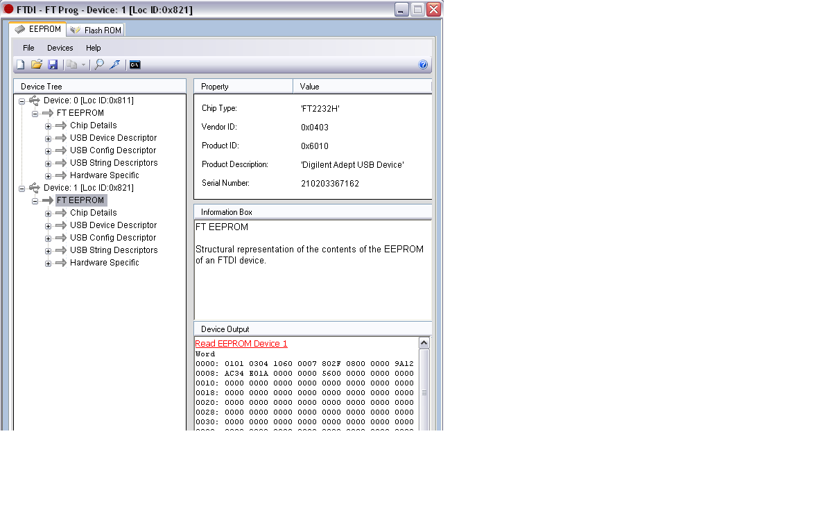Viewport: 832px width, 531px height.
Task: Expand USB Device Descriptor under Device 0
Action: pos(49,139)
